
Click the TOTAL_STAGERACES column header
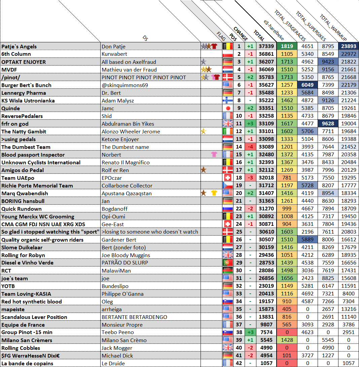pyautogui.click(x=290, y=26)
